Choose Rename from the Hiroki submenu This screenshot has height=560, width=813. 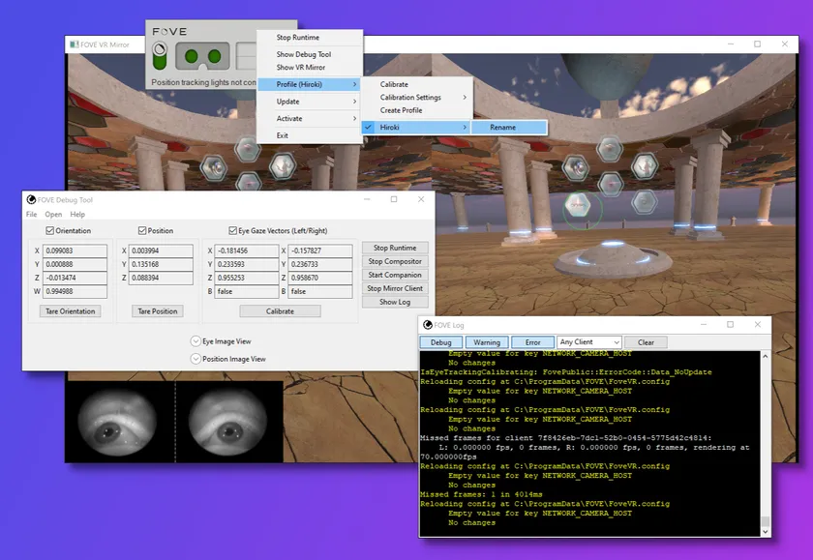pyautogui.click(x=503, y=128)
